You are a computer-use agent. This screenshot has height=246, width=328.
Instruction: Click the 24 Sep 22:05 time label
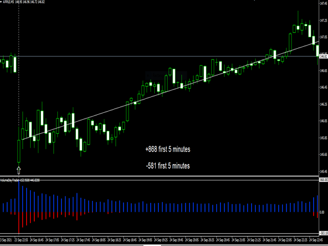(x=285, y=240)
